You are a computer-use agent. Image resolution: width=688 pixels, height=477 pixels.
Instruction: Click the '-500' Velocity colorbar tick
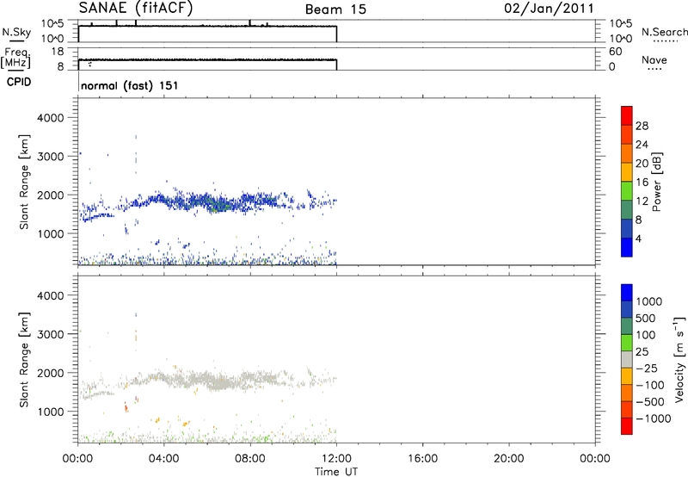tap(649, 401)
